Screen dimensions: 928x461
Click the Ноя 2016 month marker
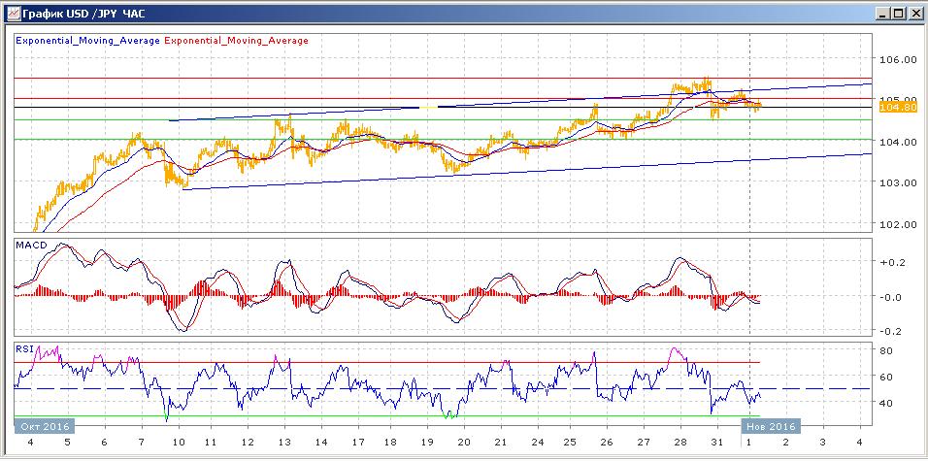coord(771,426)
